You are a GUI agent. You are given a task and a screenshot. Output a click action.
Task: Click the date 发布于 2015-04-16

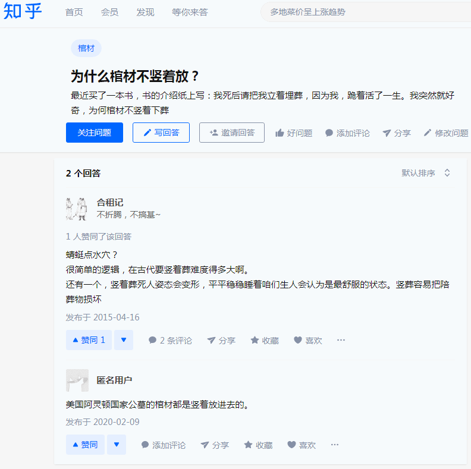(x=102, y=317)
